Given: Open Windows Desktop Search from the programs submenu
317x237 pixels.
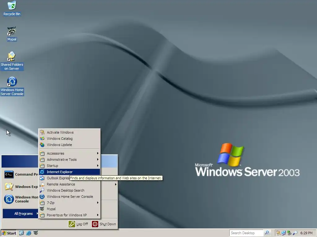Looking at the screenshot, I should point(70,190).
